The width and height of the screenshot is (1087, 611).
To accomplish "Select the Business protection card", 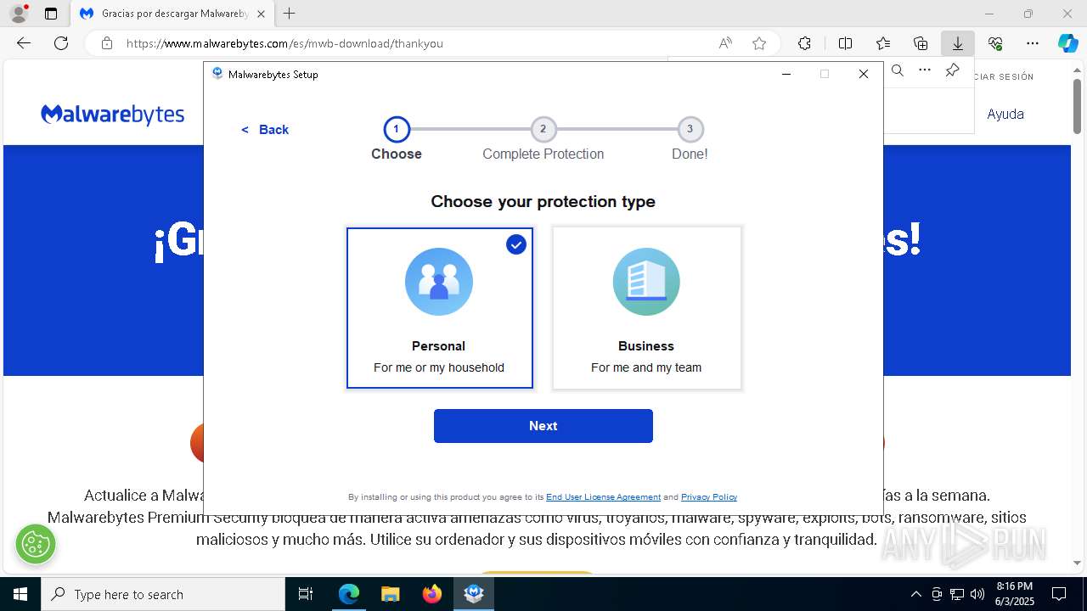I will 646,308.
